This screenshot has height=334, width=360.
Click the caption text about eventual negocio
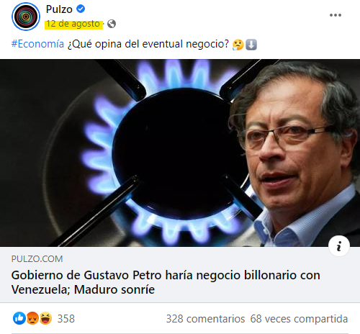point(148,44)
